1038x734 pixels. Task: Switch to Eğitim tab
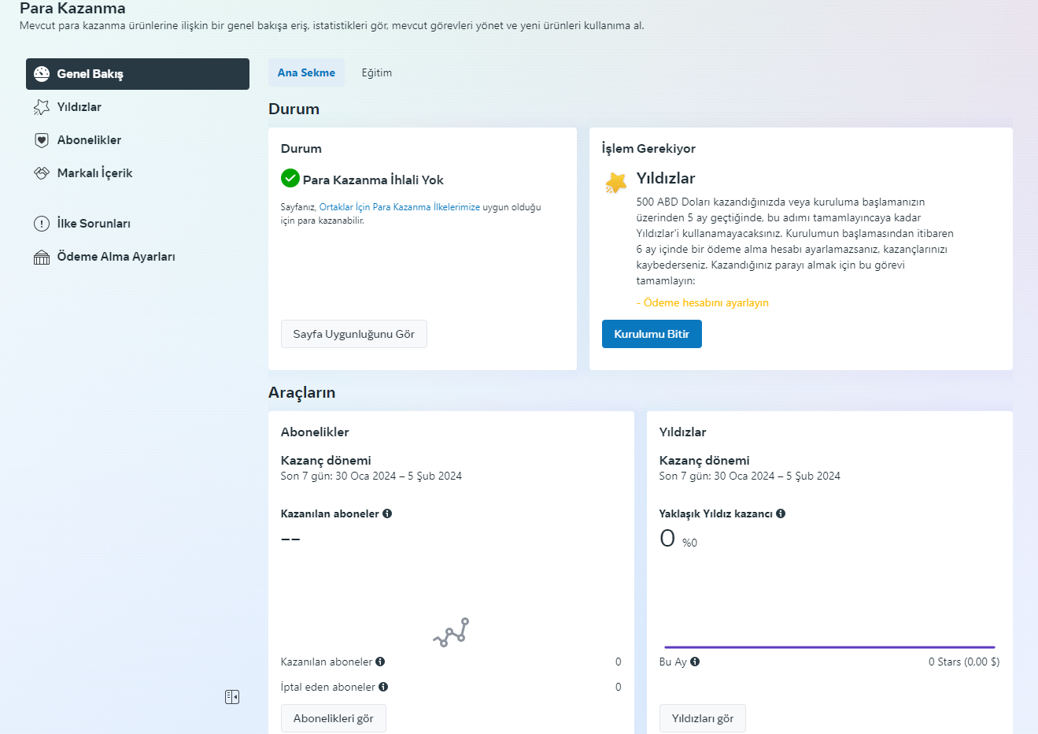[x=377, y=72]
